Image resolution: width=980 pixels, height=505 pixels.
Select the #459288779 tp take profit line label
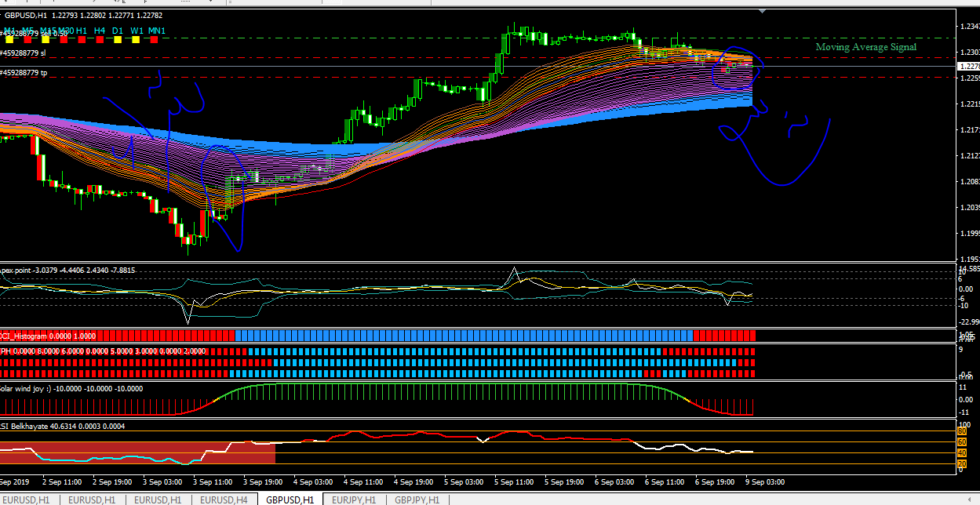[24, 72]
